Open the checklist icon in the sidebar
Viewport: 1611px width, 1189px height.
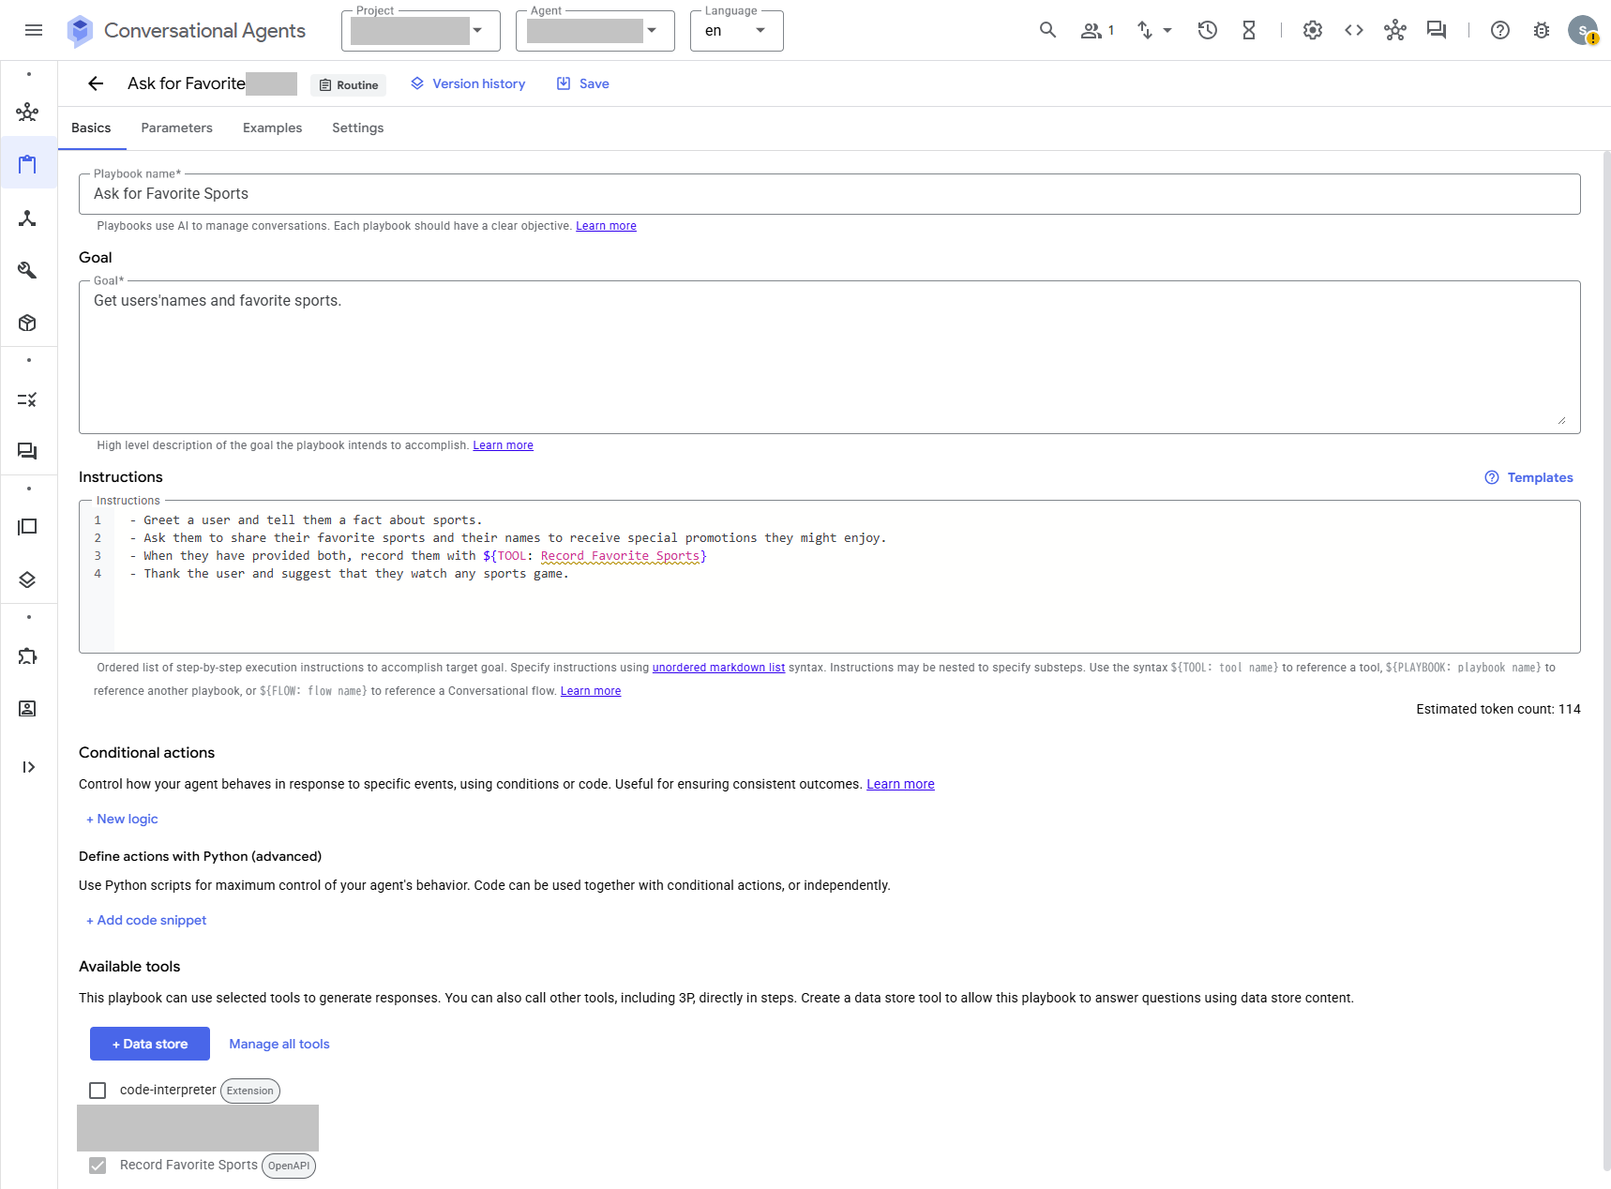pyautogui.click(x=27, y=399)
